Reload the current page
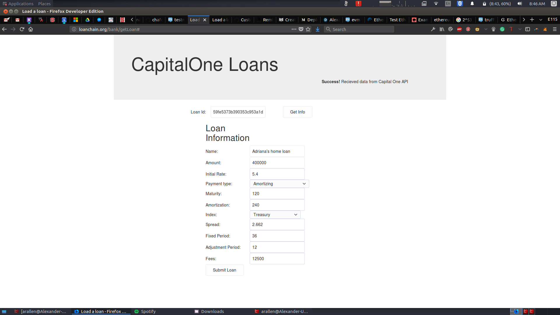The image size is (560, 315). coord(22,29)
